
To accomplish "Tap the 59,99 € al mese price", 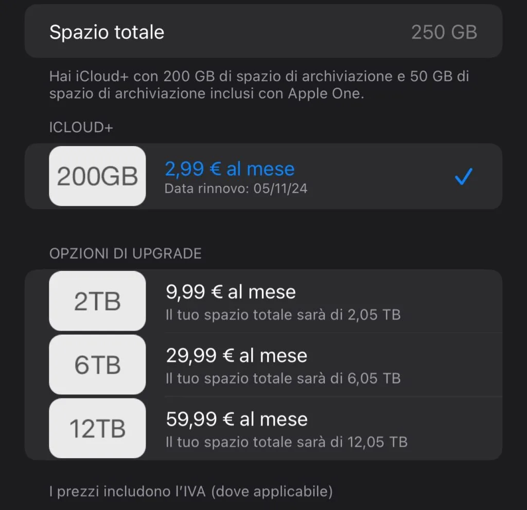I will tap(237, 418).
